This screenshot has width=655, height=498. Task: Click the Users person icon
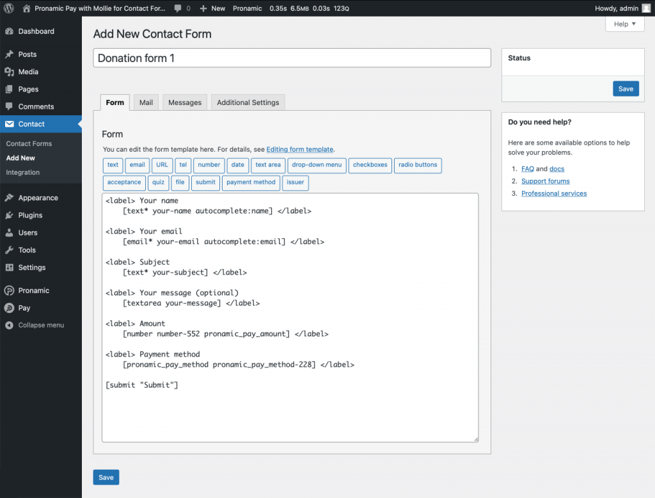(x=9, y=232)
